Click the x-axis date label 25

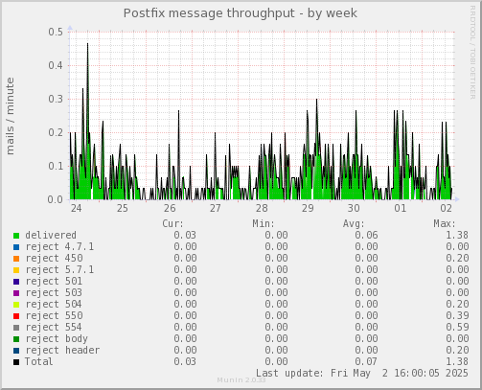point(123,209)
